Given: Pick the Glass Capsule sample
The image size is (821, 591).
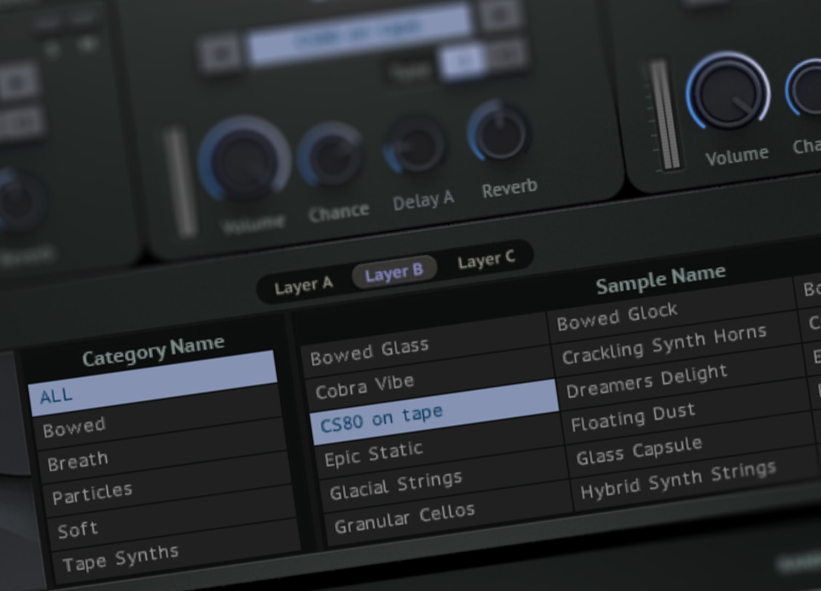Looking at the screenshot, I should point(691,444).
